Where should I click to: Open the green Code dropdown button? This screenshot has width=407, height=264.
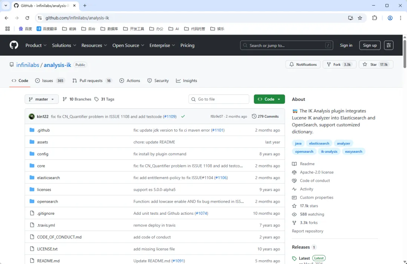pyautogui.click(x=269, y=99)
